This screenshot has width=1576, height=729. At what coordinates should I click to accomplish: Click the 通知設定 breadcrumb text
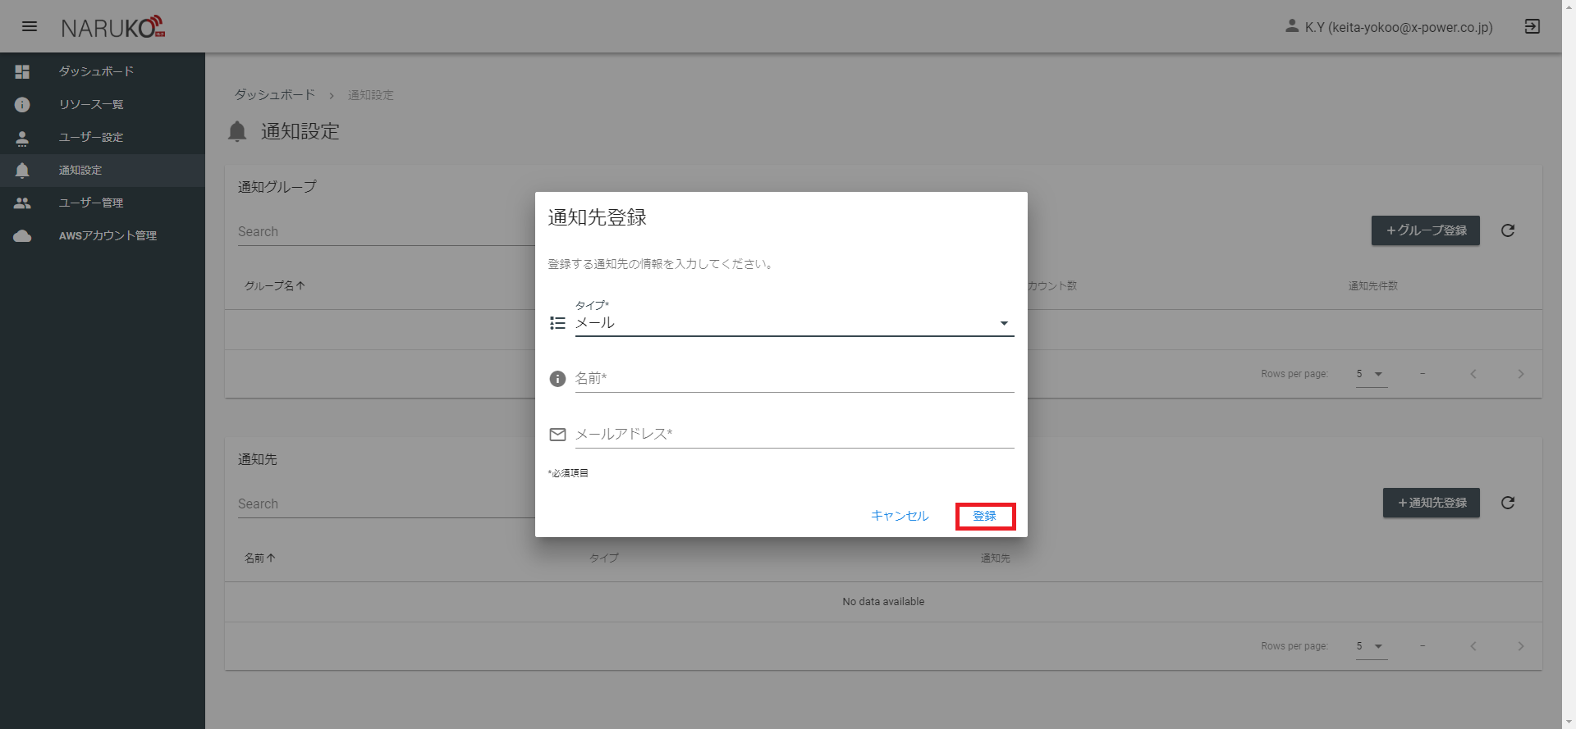coord(371,95)
